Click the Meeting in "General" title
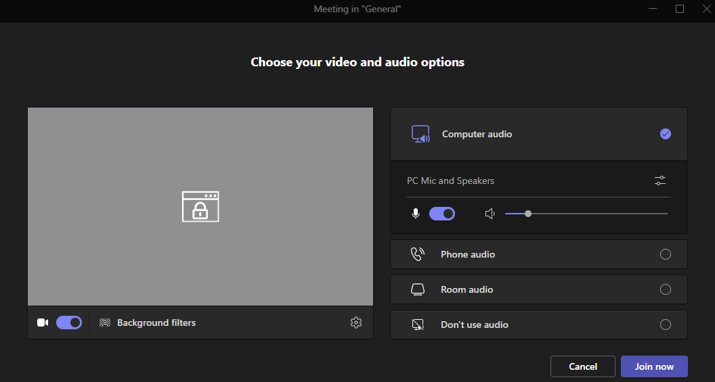The image size is (715, 382). (x=357, y=9)
